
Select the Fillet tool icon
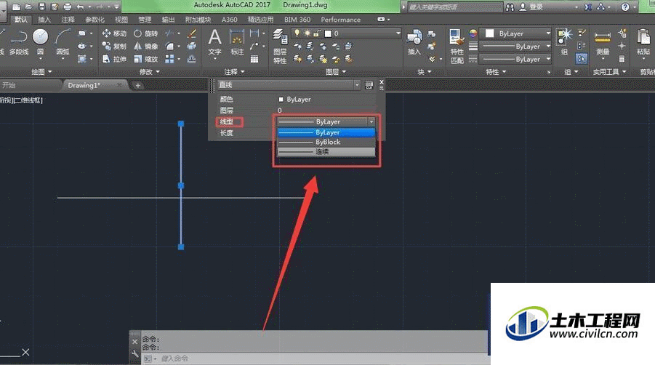coord(169,46)
